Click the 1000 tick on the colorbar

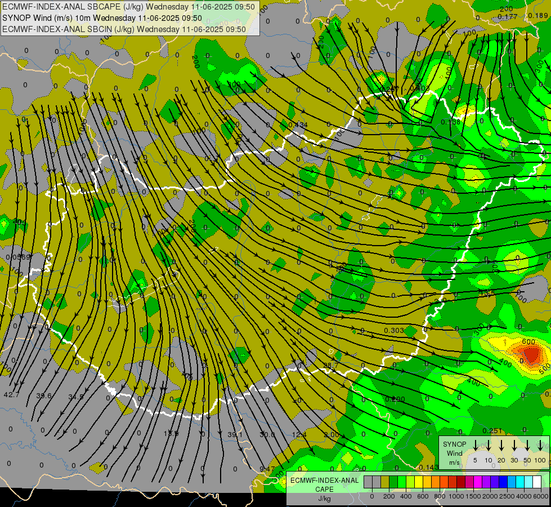[x=456, y=497]
